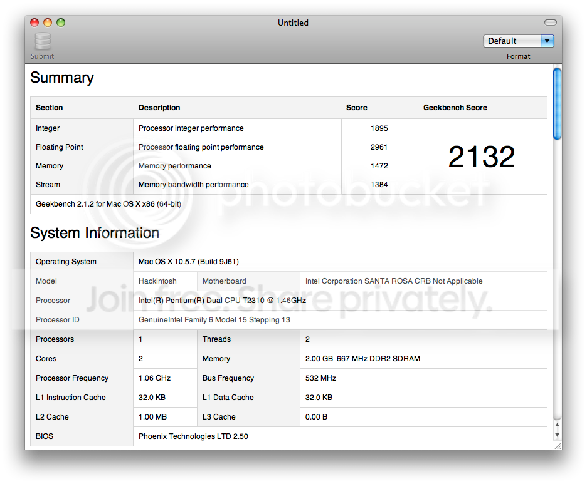
Task: Select the 2132 Geekbench score
Action: [x=481, y=157]
